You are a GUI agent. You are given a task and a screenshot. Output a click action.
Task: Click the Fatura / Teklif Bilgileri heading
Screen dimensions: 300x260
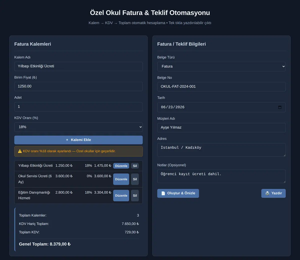181,44
